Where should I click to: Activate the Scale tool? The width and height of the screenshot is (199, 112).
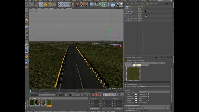click(x=45, y=5)
